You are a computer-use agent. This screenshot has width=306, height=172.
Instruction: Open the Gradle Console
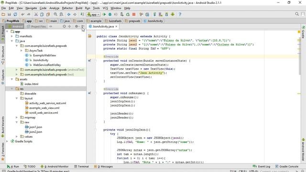[287, 166]
